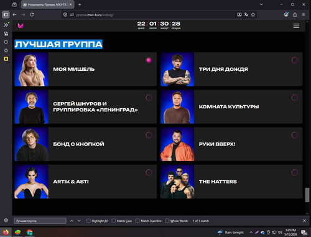Select the Artik & Asti radio button
The image size is (311, 237).
tap(149, 172)
